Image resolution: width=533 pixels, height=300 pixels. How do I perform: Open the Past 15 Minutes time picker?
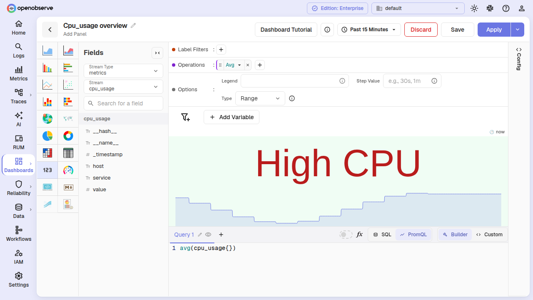(x=369, y=30)
